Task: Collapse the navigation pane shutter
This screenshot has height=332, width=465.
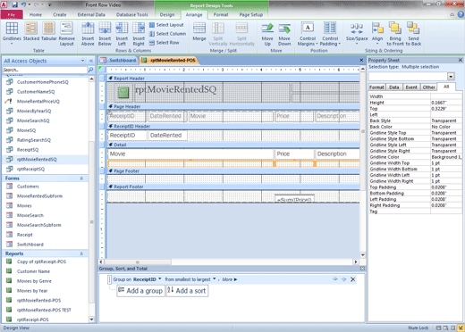Action: (91, 61)
